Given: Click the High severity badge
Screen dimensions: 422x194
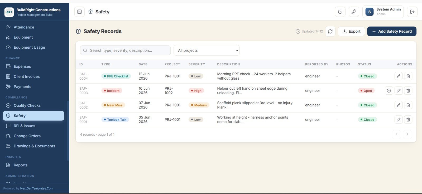Looking at the screenshot, I should [196, 91].
